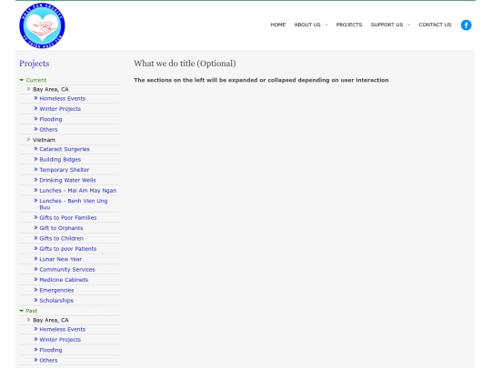Open the Facebook page icon

click(466, 25)
